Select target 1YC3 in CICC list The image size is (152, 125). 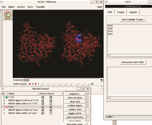pyautogui.click(x=110, y=31)
